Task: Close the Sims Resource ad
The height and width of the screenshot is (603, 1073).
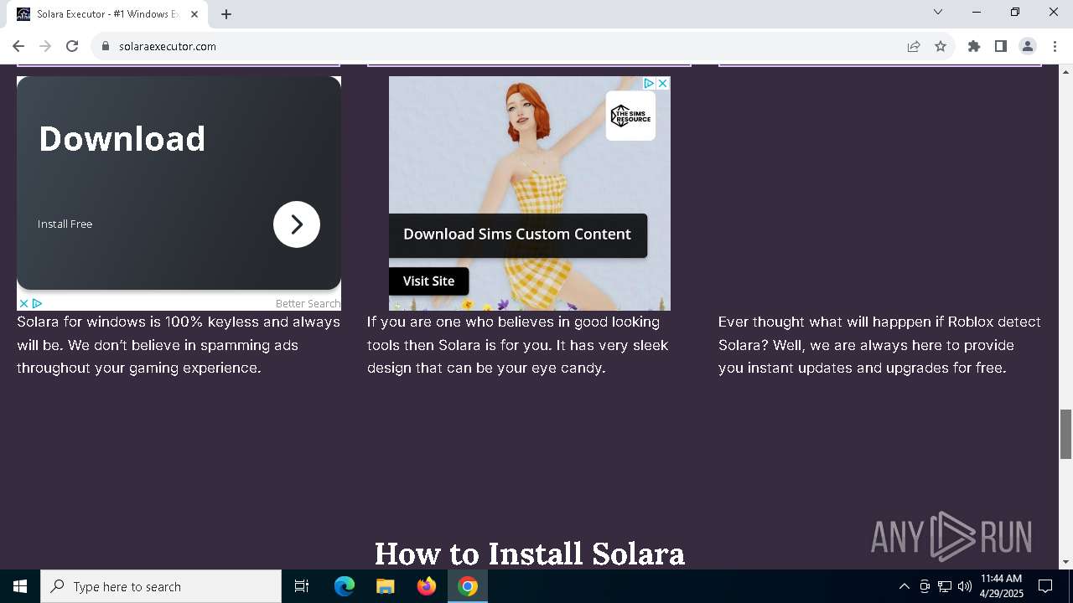Action: [x=662, y=83]
